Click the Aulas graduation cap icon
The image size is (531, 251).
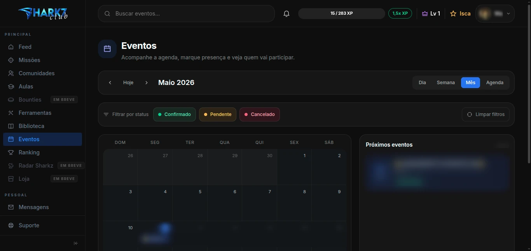11,87
